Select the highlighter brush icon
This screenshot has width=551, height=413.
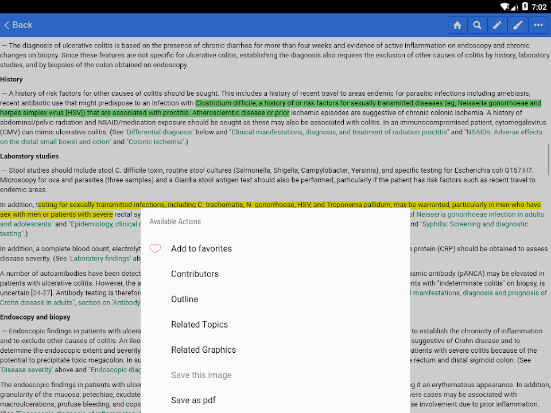point(518,25)
